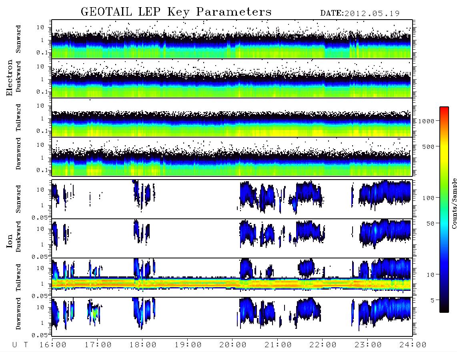The height and width of the screenshot is (352, 457).
Task: Click the Electron Sunward panel label
Action: (18, 39)
